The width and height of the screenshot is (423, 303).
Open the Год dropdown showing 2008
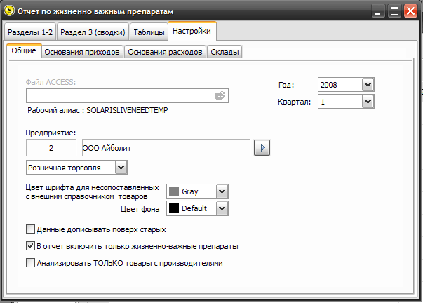(368, 85)
